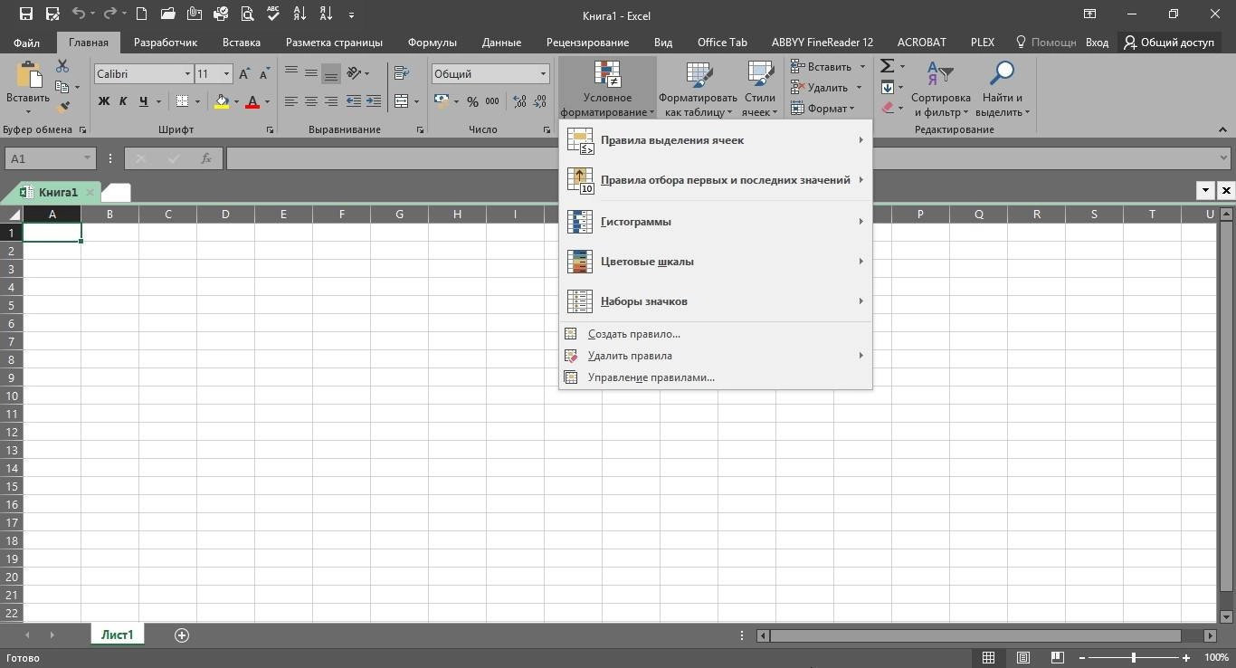Open Форматировать как таблицу dropdown
This screenshot has width=1236, height=668.
698,91
